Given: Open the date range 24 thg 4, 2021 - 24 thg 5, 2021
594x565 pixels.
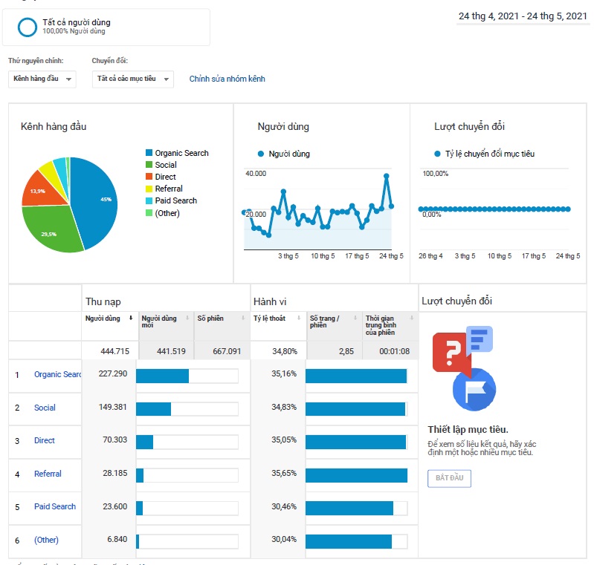Looking at the screenshot, I should 523,16.
